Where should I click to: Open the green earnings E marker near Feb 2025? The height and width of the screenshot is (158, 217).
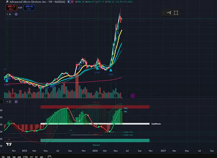click(x=29, y=95)
